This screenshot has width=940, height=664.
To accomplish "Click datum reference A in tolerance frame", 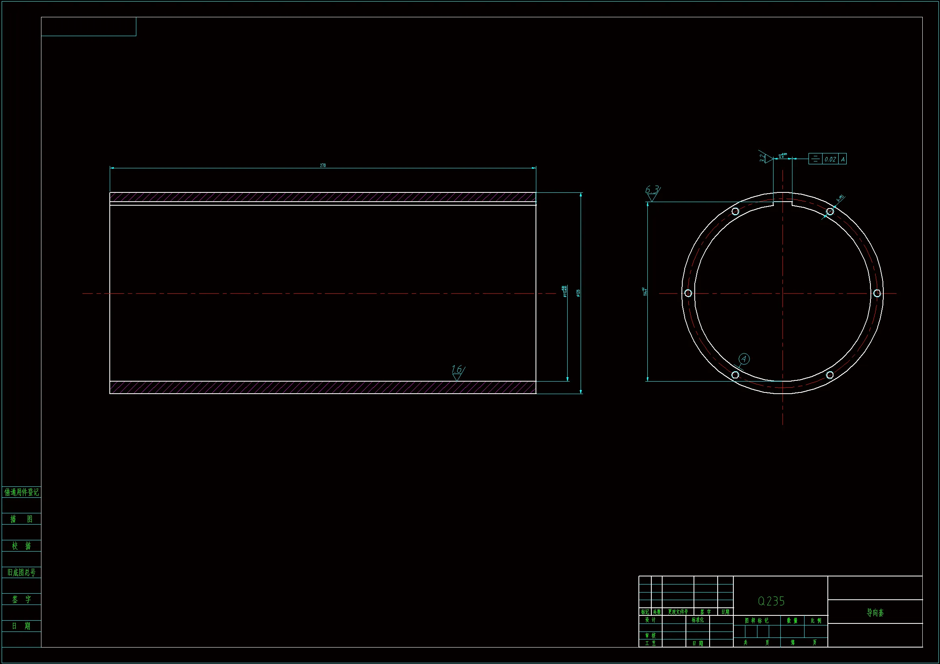I will [843, 159].
